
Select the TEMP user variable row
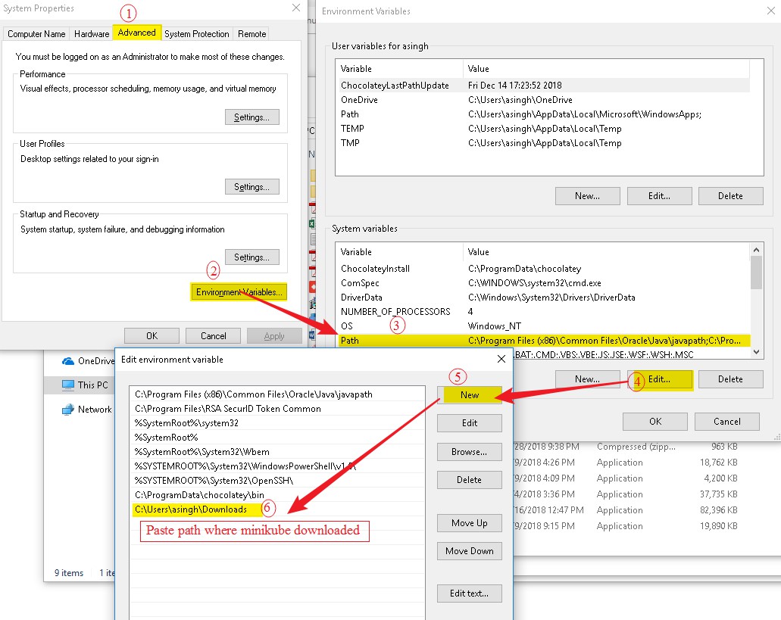pos(545,129)
